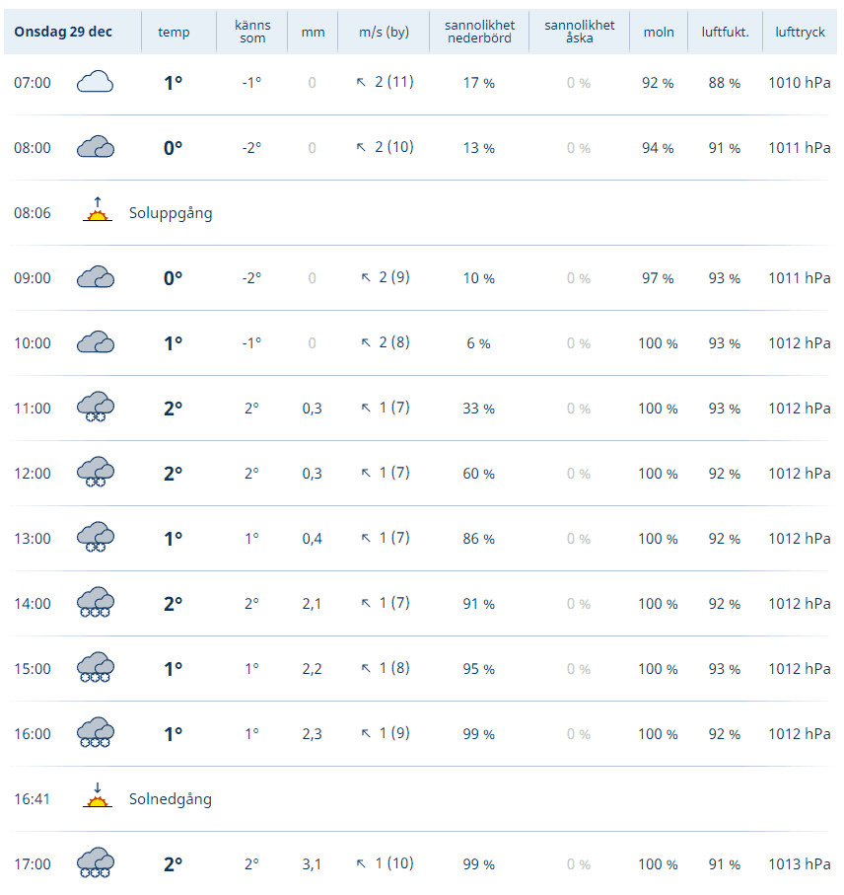This screenshot has height=895, width=844.
Task: Click the snow cloud icon at 17:00
Action: [96, 862]
